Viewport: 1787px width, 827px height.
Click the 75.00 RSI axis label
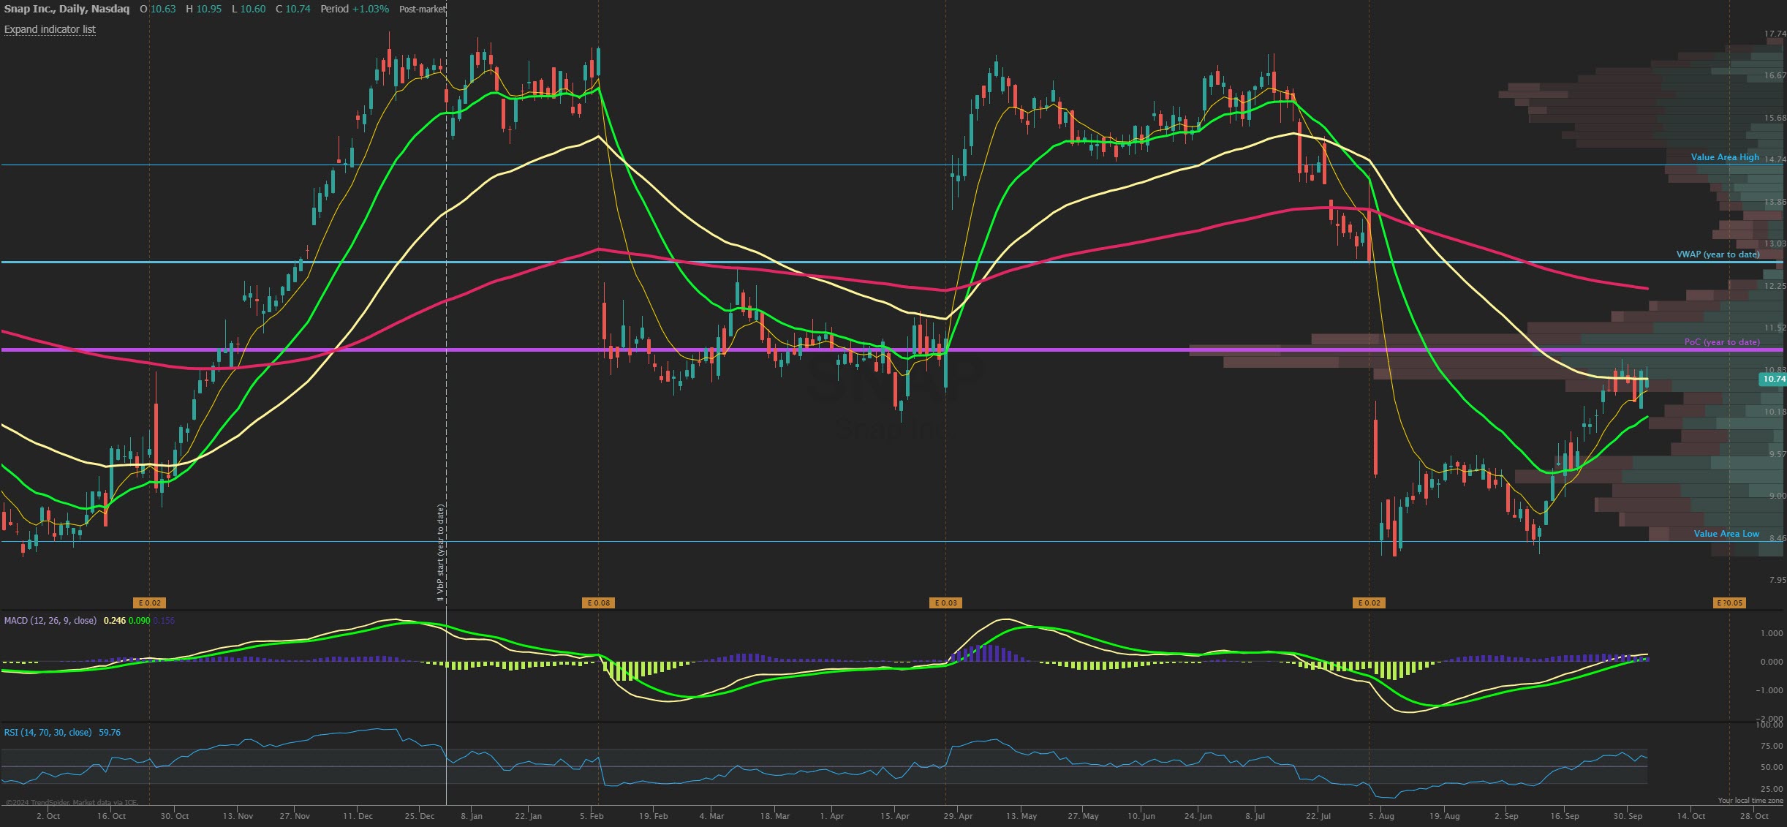1772,746
